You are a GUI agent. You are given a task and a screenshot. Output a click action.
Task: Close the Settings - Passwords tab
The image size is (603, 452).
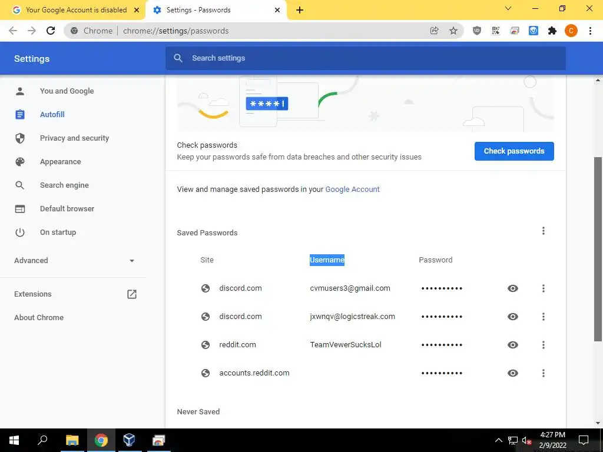pyautogui.click(x=277, y=10)
